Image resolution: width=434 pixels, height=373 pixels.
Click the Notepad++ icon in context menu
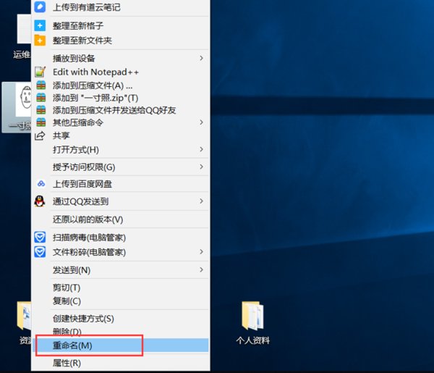40,72
